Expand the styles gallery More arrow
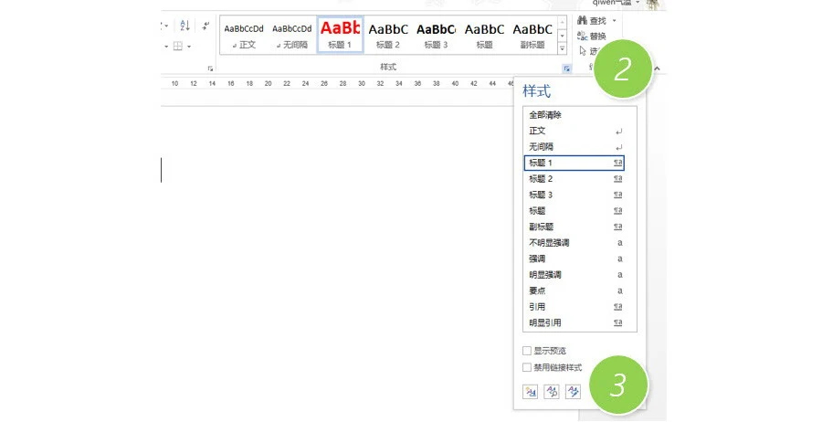Image resolution: width=822 pixels, height=422 pixels. pyautogui.click(x=562, y=47)
